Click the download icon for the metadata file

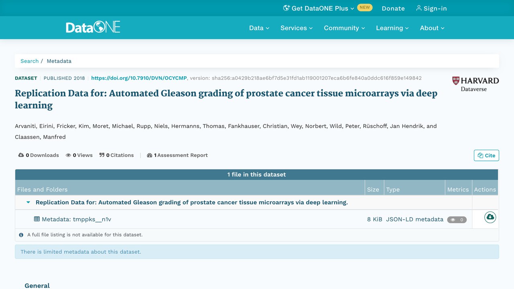click(x=490, y=217)
